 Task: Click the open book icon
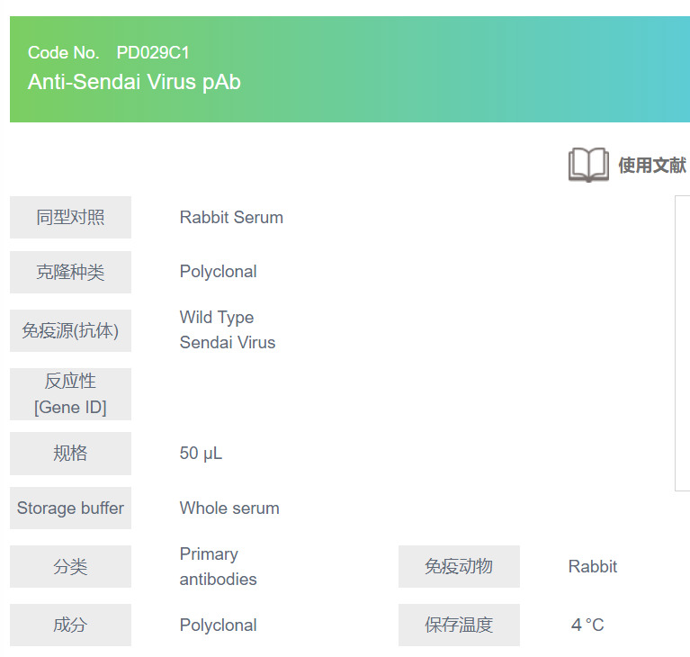pyautogui.click(x=588, y=165)
